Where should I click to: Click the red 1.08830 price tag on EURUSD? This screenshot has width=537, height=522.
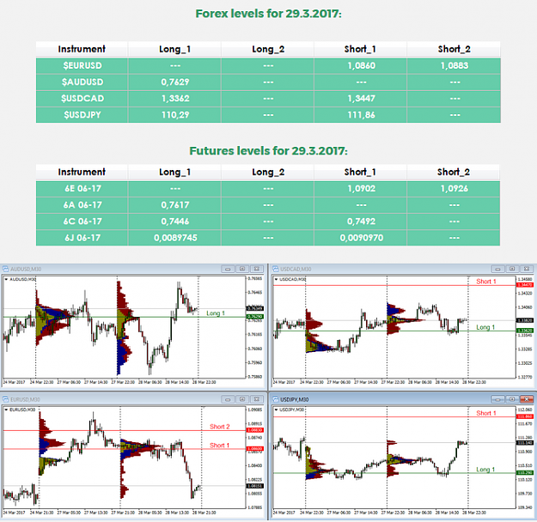[x=255, y=430]
